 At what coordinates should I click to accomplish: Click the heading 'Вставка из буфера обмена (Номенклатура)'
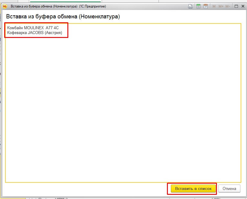point(63,16)
